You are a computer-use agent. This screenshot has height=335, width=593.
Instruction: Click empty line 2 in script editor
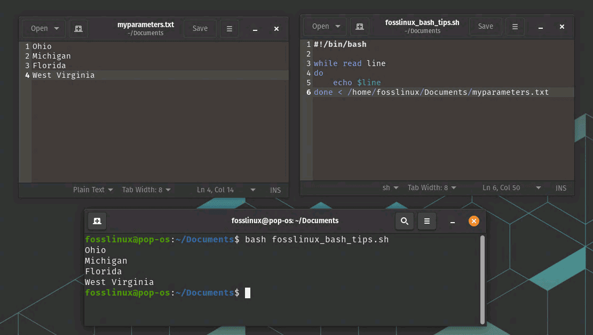(443, 54)
